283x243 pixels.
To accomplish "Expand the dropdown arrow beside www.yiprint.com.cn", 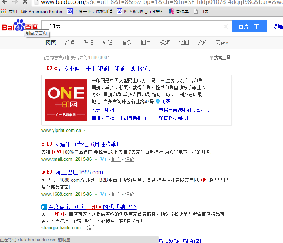I will [85, 130].
